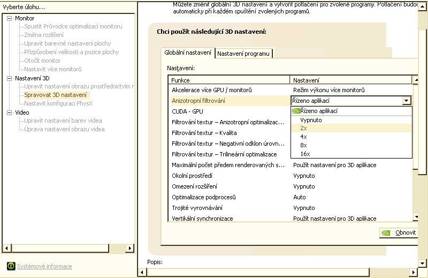Open Upravit nastavení barev videa
This screenshot has width=428, height=278.
point(63,121)
